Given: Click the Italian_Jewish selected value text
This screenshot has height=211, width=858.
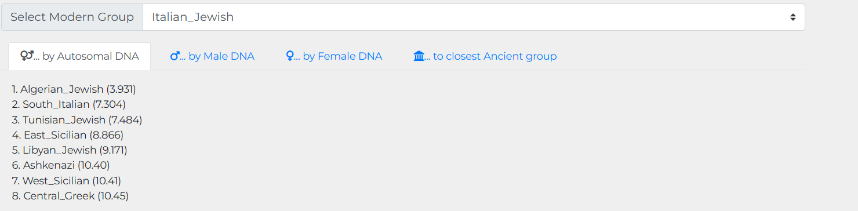Looking at the screenshot, I should tap(192, 17).
